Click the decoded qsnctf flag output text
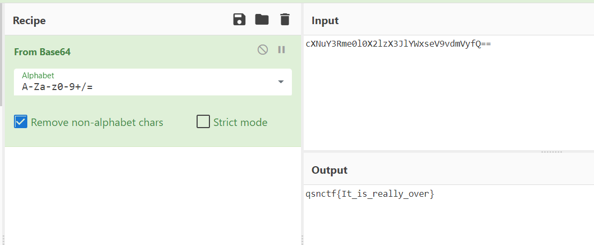Image resolution: width=594 pixels, height=245 pixels. [370, 194]
